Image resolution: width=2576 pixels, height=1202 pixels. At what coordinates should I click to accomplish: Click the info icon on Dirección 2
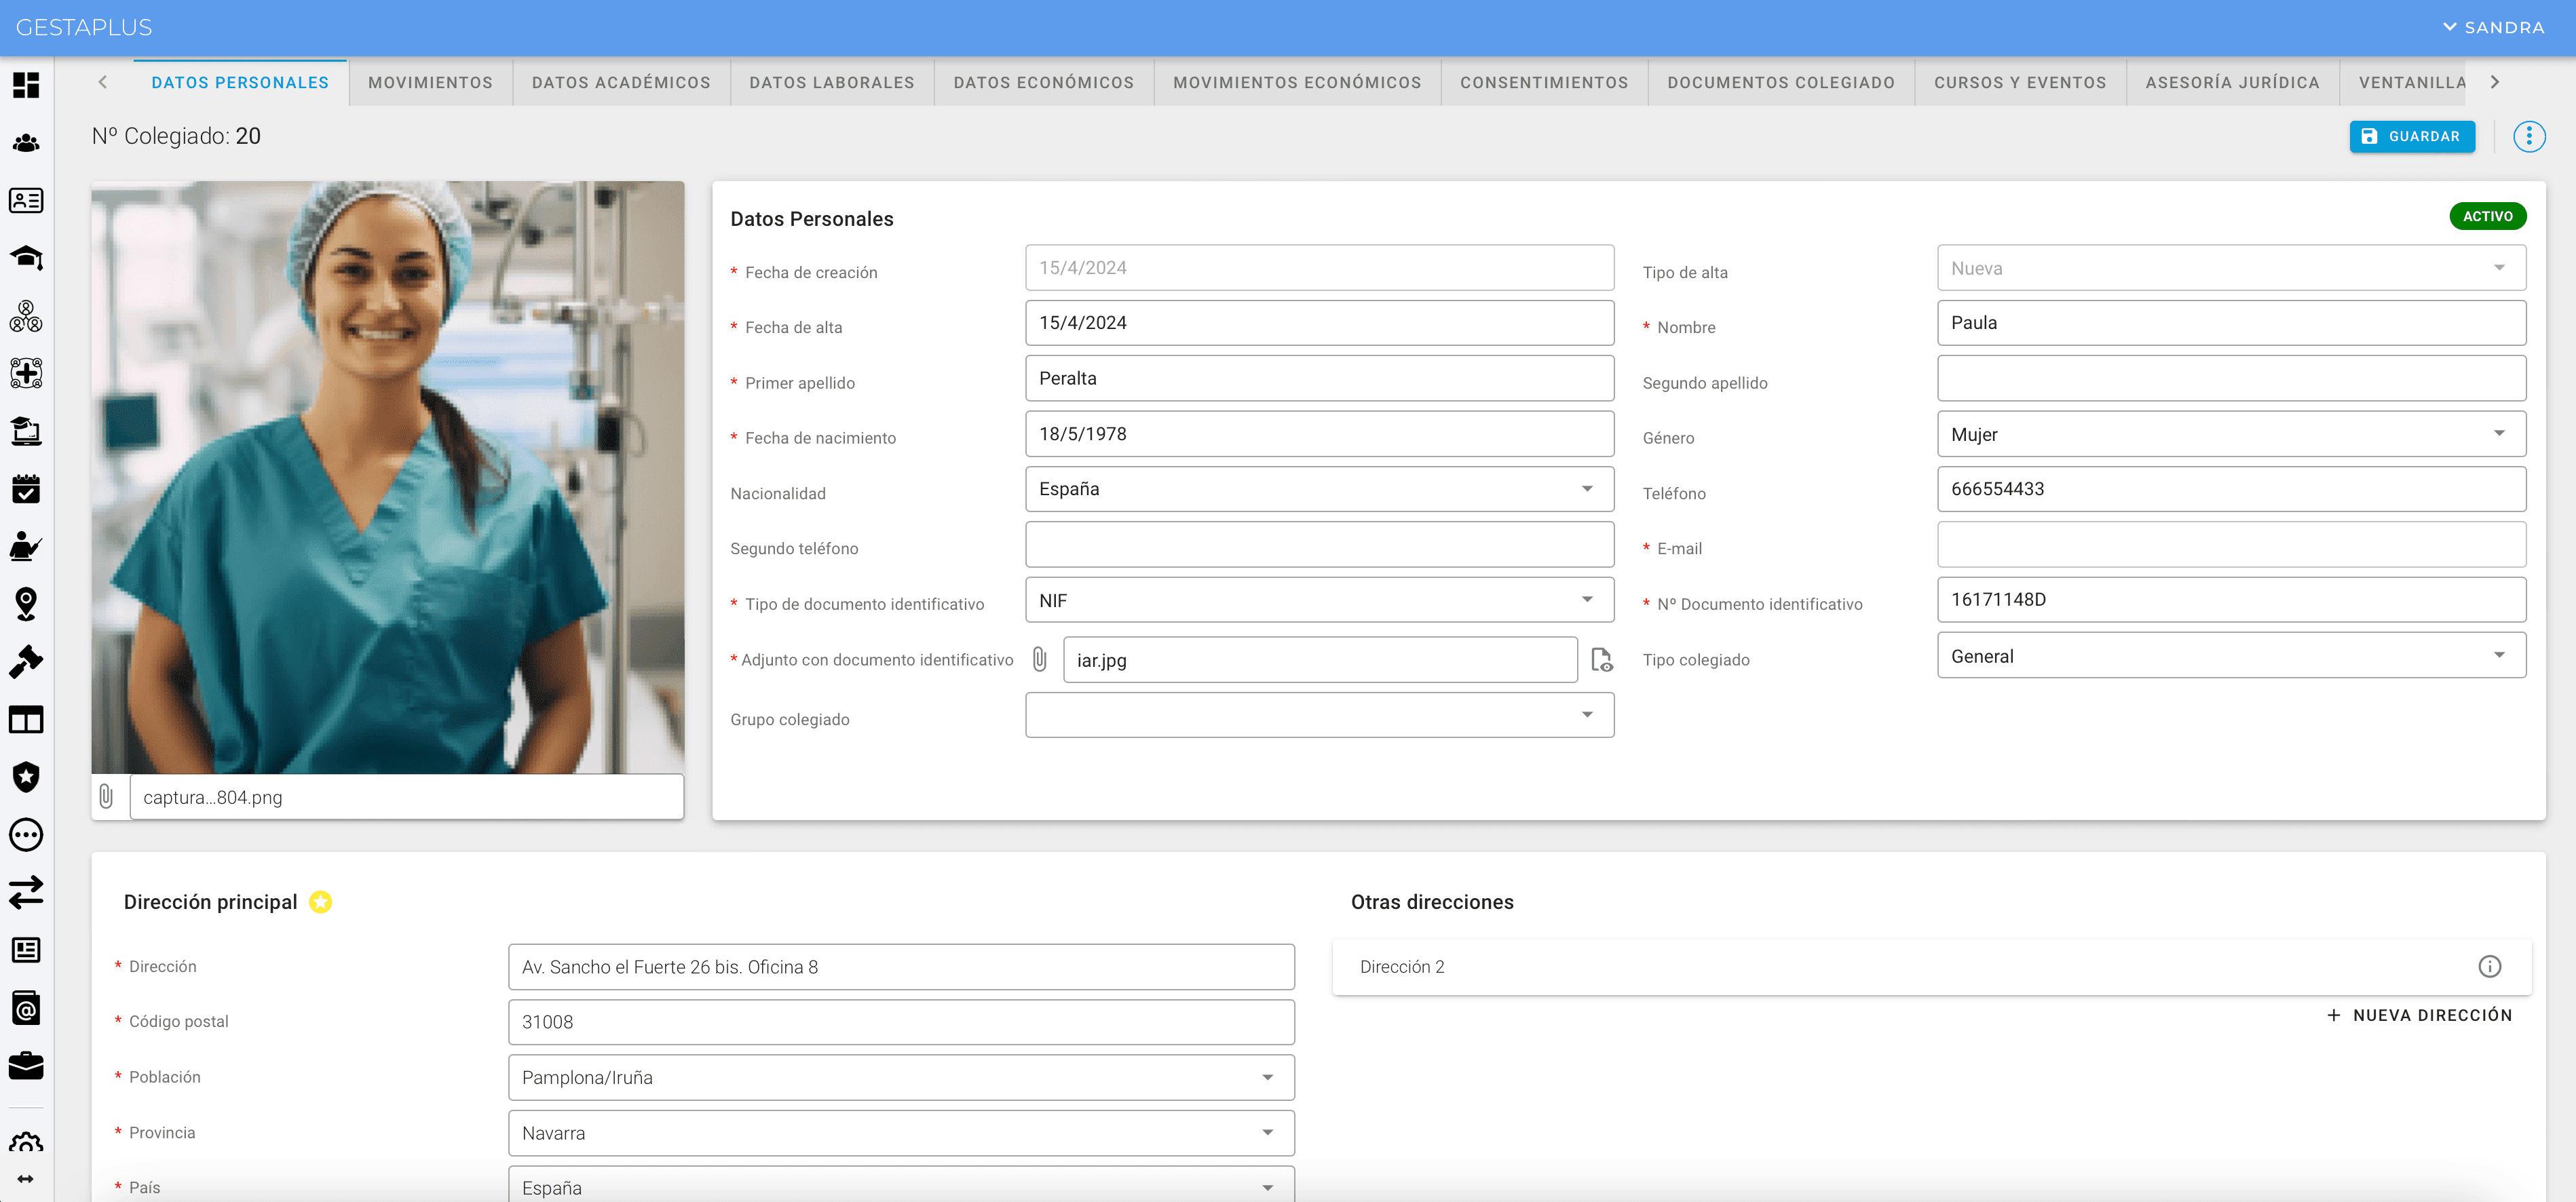[2489, 966]
